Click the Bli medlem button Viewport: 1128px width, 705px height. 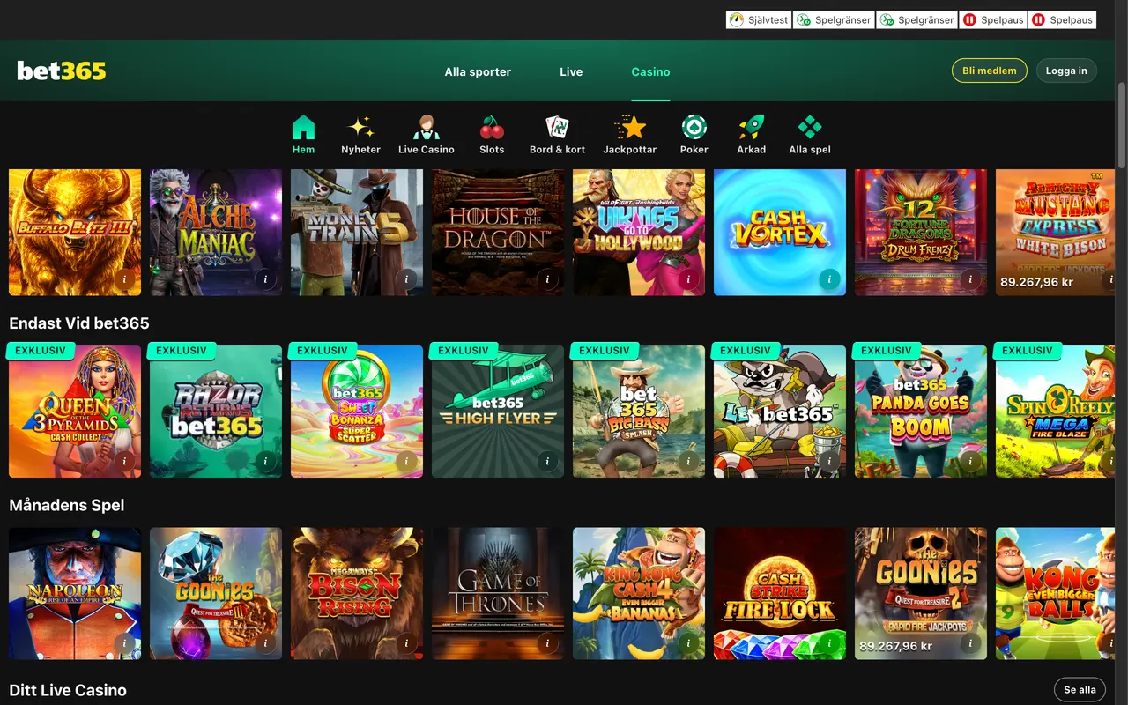point(990,70)
